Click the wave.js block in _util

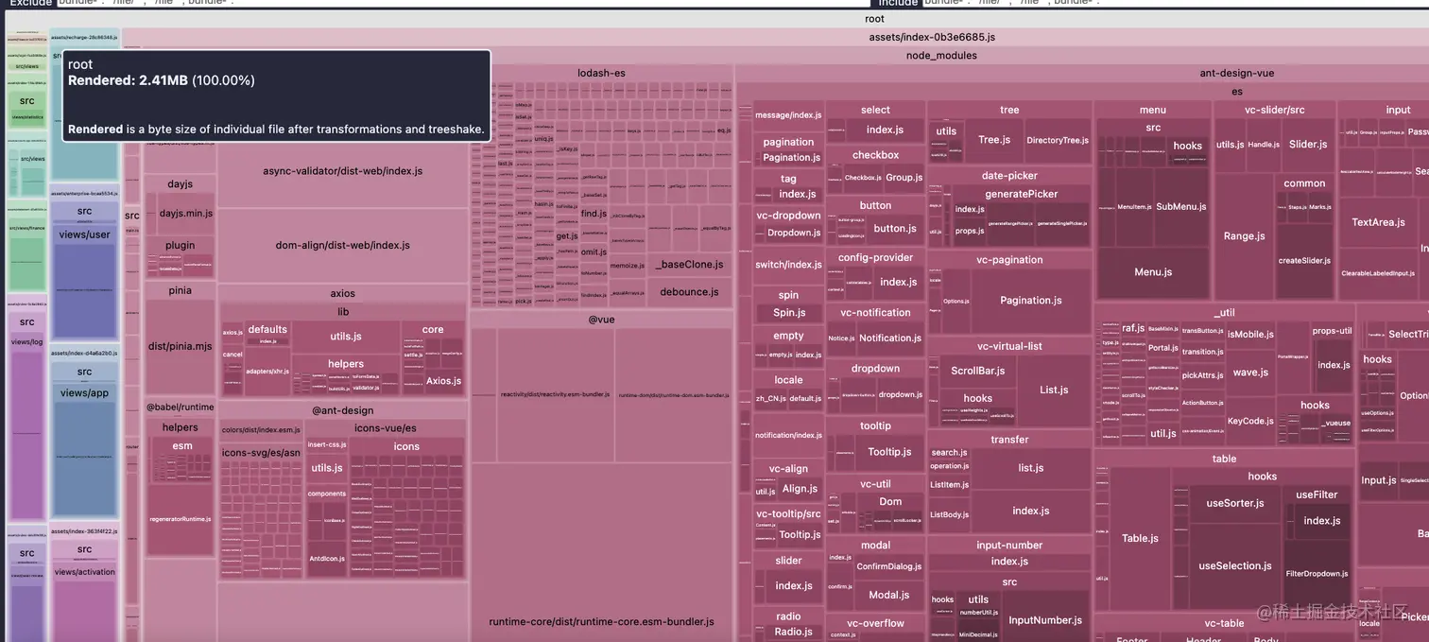1250,373
